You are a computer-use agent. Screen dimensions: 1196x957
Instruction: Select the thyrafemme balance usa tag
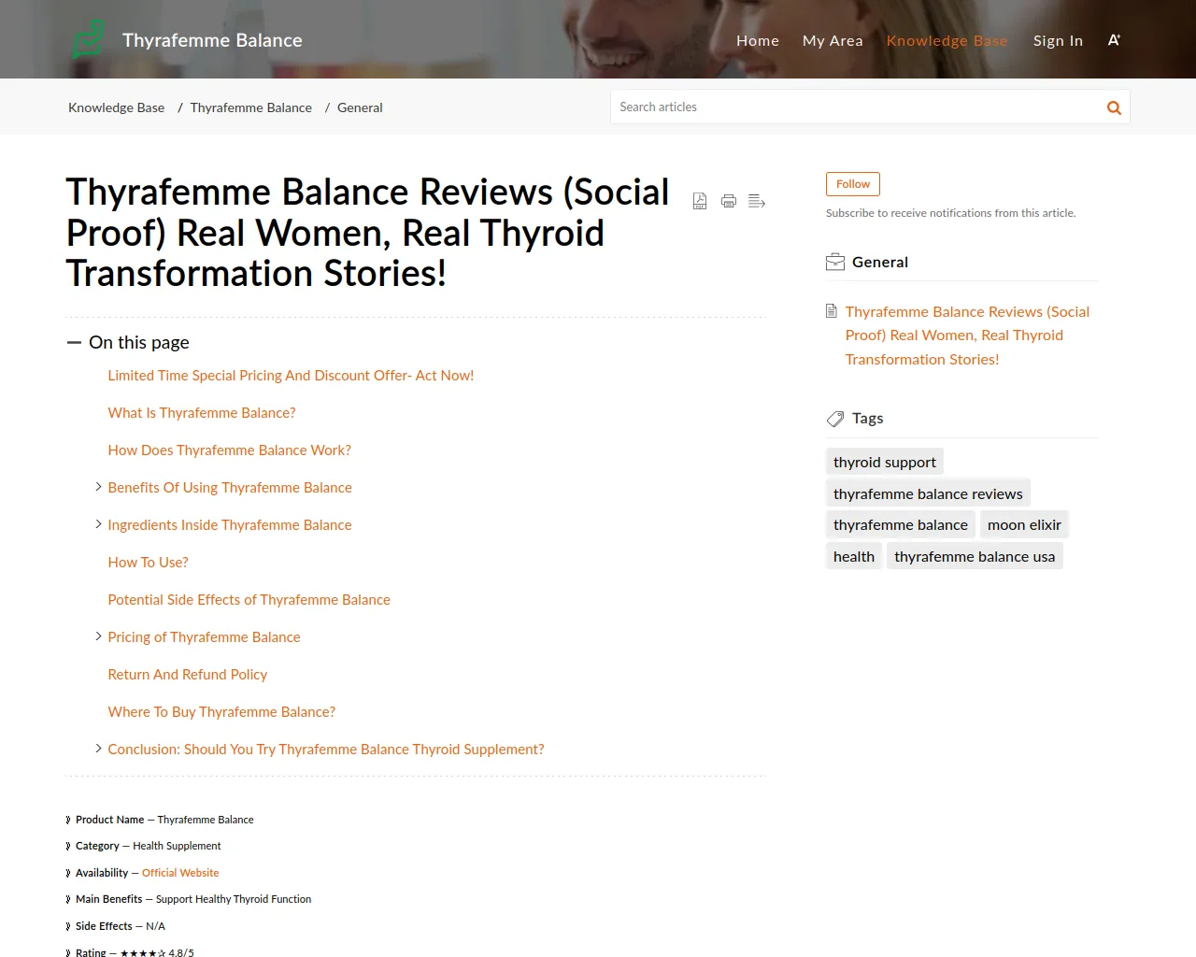[x=975, y=556]
